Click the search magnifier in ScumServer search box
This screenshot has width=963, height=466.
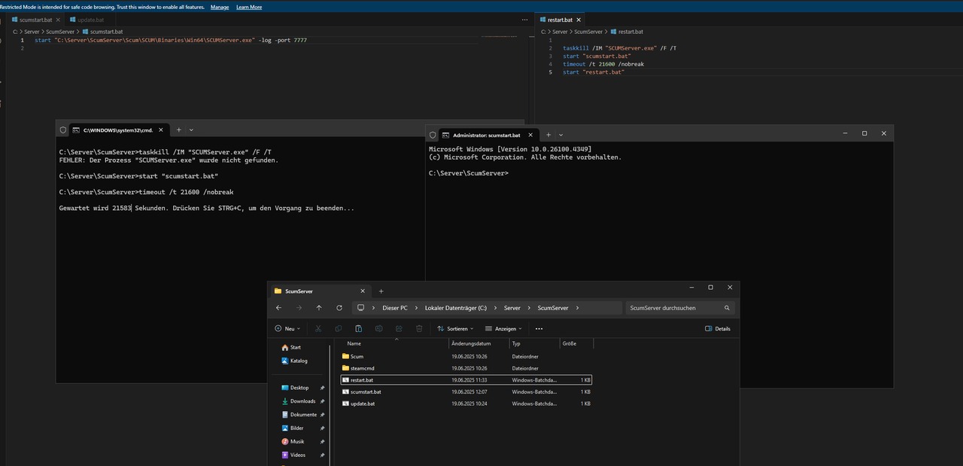point(727,308)
